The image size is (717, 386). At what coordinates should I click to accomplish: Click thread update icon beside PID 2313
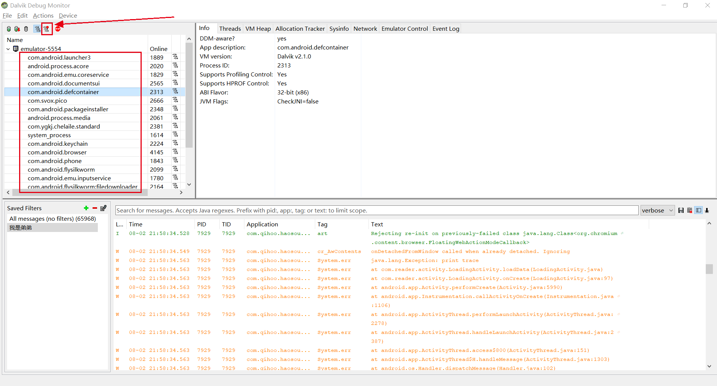click(175, 91)
